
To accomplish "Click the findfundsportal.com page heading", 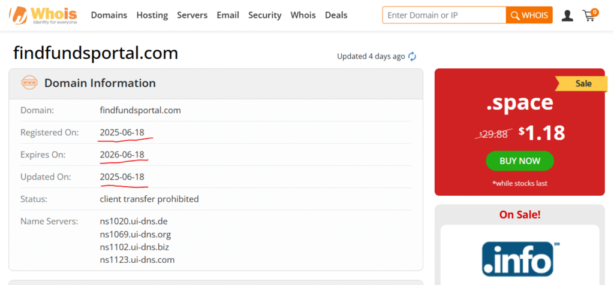I will 95,53.
